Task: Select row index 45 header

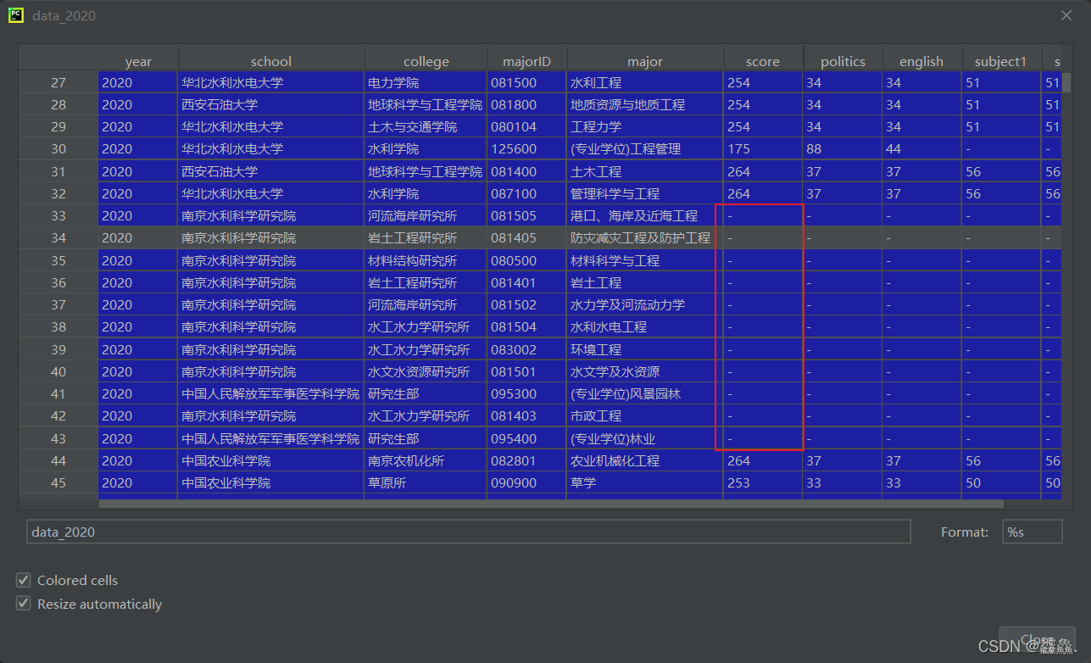Action: click(58, 482)
